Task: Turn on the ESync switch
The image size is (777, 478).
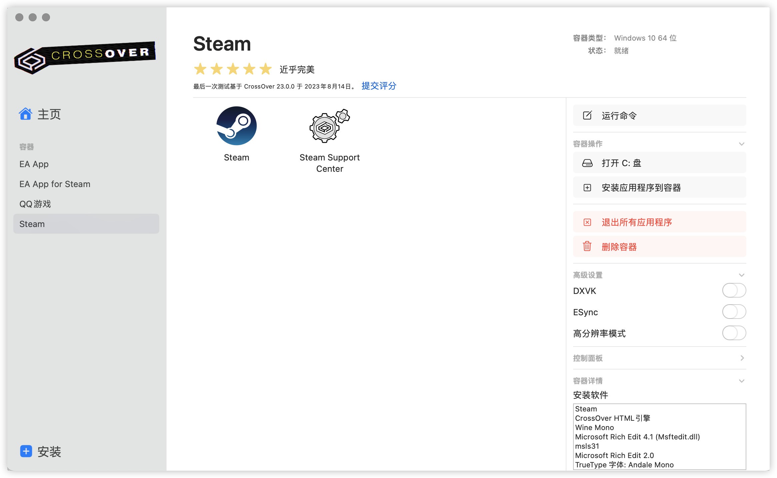Action: (x=734, y=312)
